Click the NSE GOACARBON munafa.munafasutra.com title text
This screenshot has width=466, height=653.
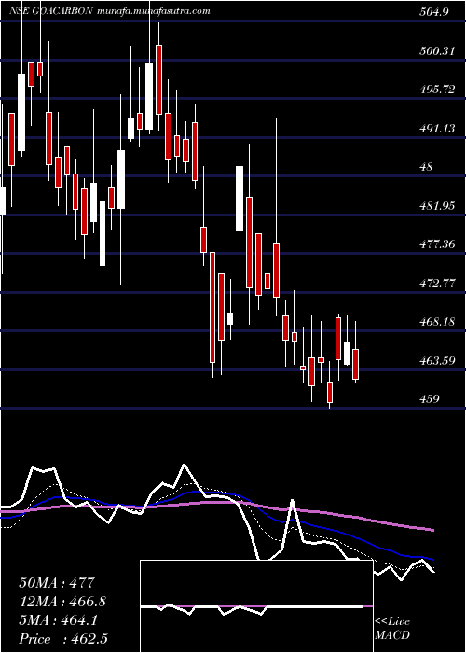[110, 11]
